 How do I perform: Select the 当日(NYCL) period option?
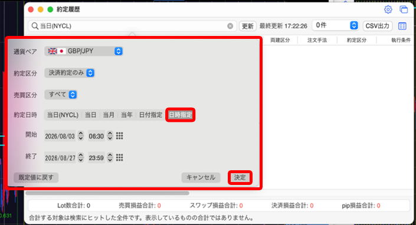tap(63, 115)
